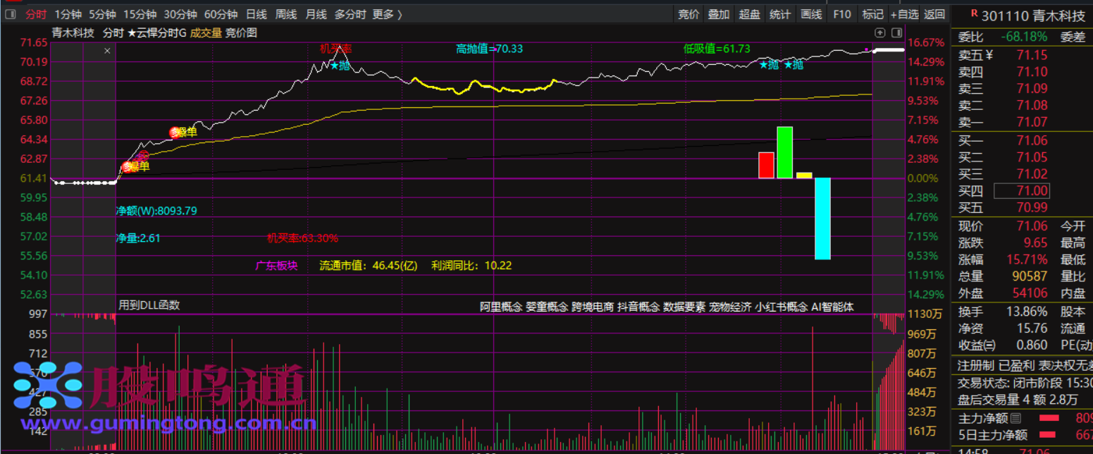
Task: Open the 主力净额 detail list icon
Action: [x=1016, y=419]
